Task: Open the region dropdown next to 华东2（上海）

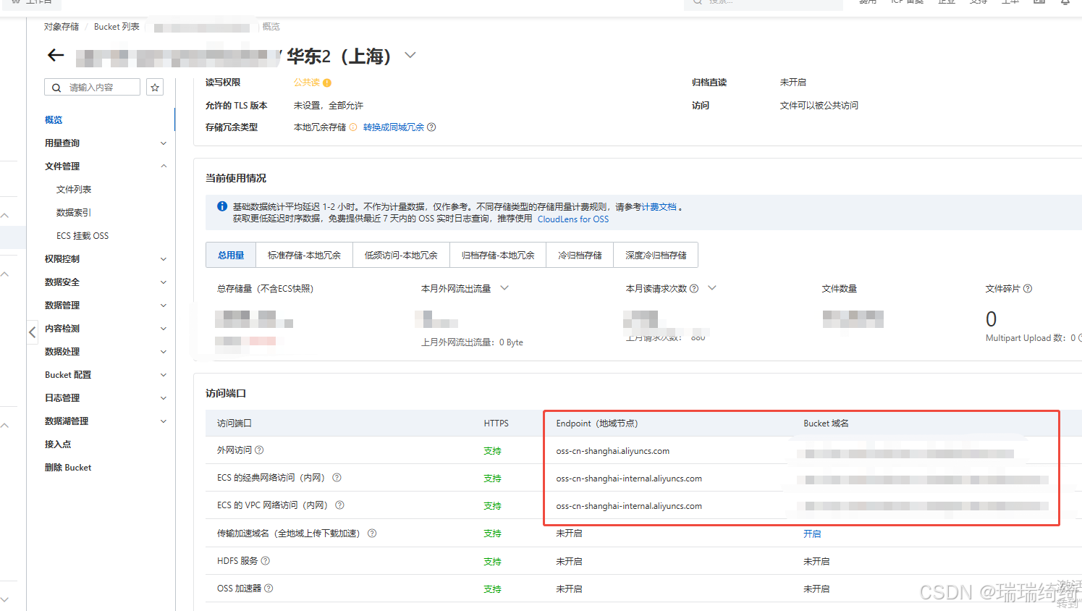Action: tap(410, 55)
